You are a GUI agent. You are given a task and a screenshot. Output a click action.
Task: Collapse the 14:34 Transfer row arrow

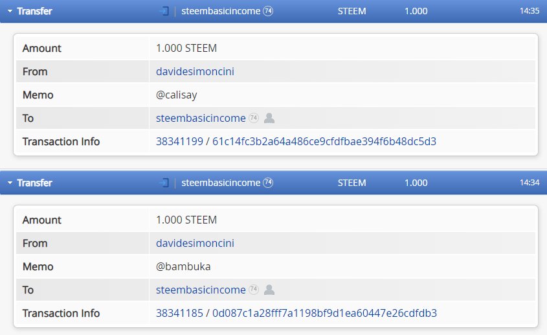[x=10, y=183]
